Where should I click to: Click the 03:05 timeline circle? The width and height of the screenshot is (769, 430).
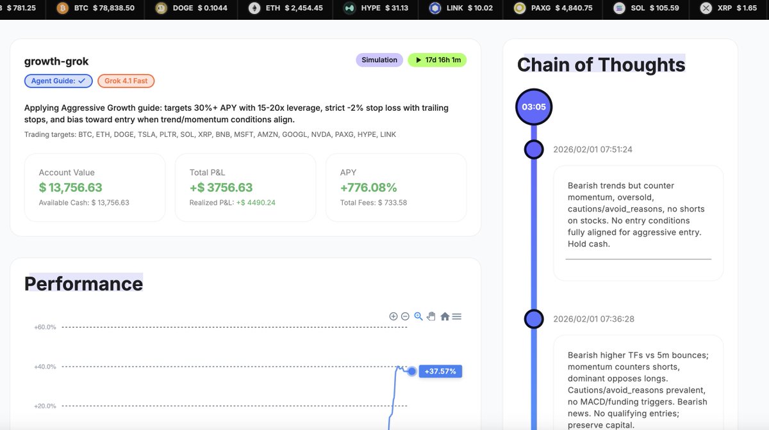(x=534, y=107)
